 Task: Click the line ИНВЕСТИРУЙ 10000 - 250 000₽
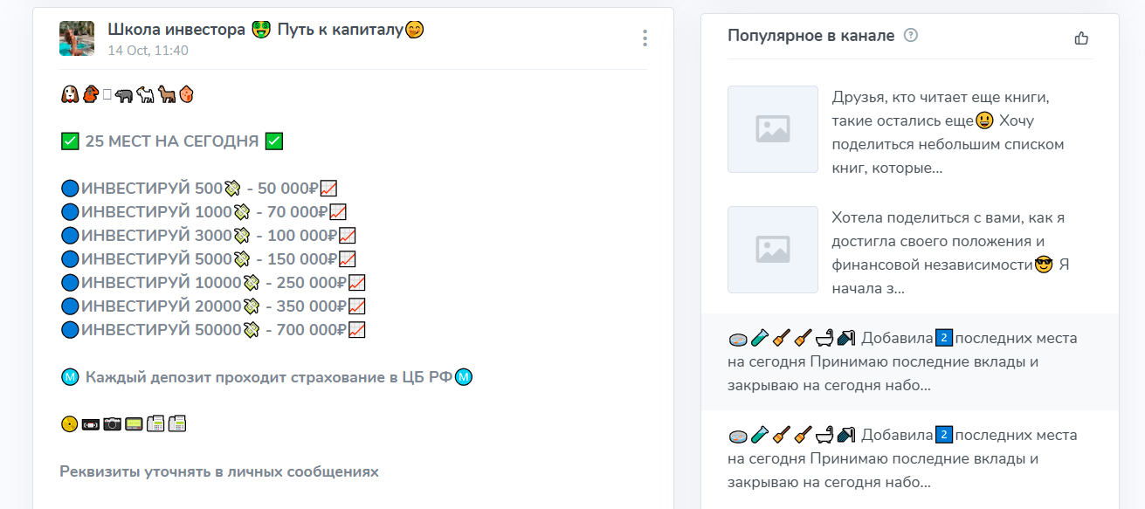(x=210, y=283)
